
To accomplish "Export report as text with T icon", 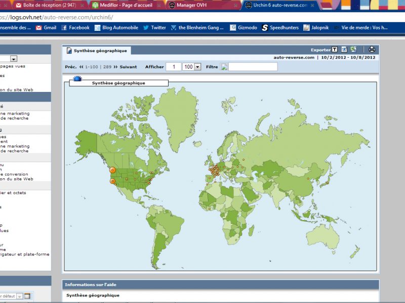I will (335, 49).
